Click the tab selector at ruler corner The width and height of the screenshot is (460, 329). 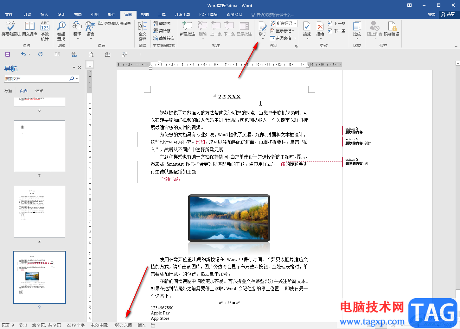(x=90, y=65)
